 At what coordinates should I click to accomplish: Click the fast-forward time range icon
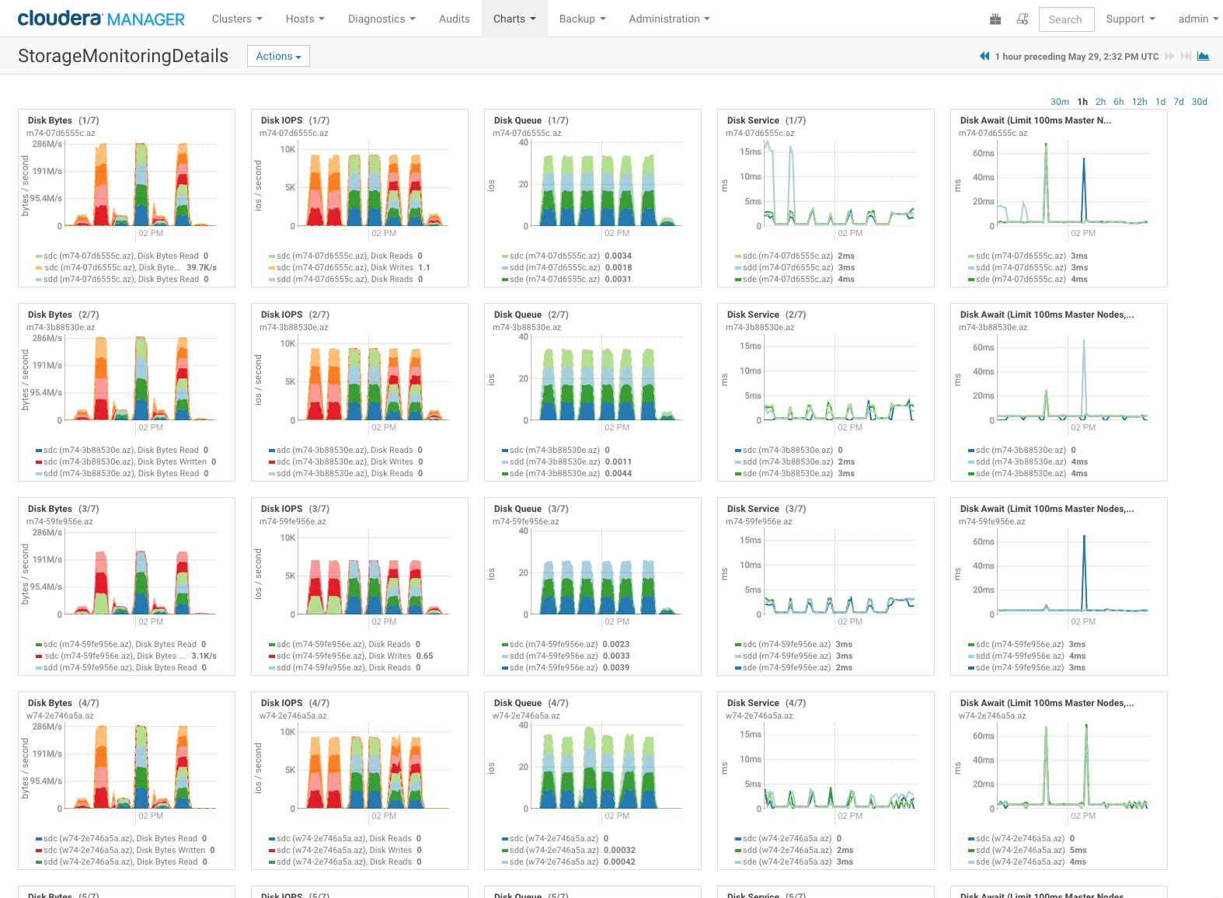1169,56
